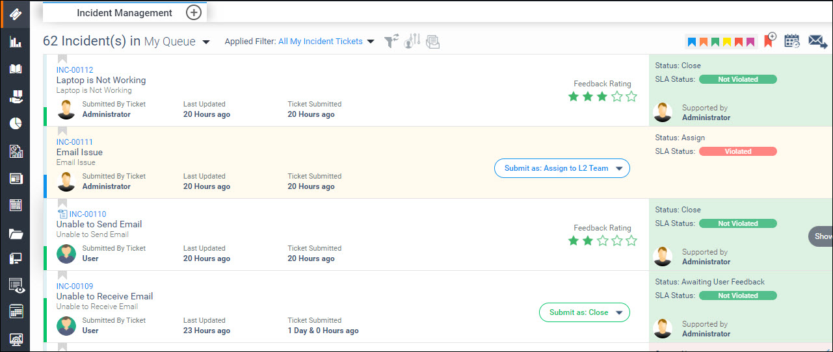Add a new tab with the plus button
Image resolution: width=833 pixels, height=352 pixels.
194,12
